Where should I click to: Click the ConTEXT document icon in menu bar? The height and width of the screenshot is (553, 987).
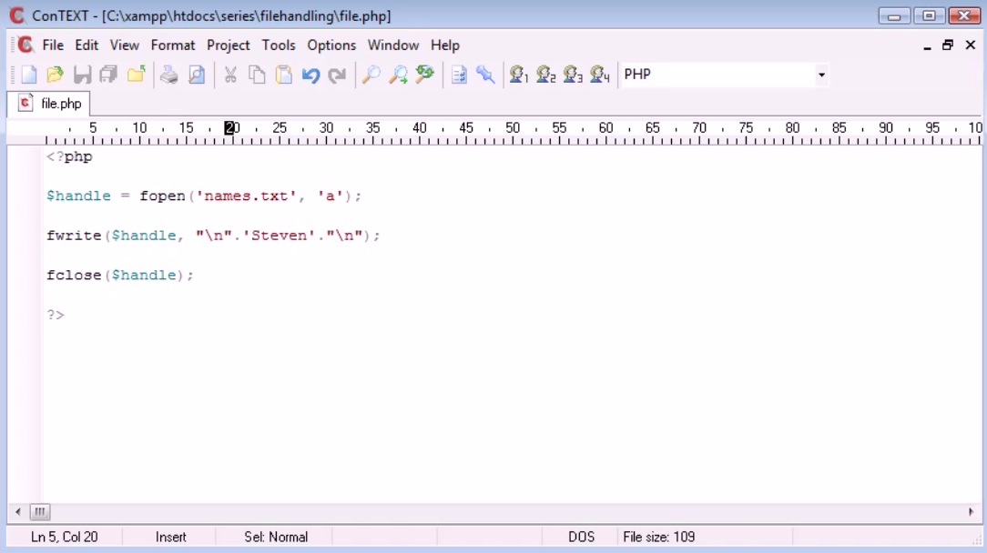(x=25, y=45)
